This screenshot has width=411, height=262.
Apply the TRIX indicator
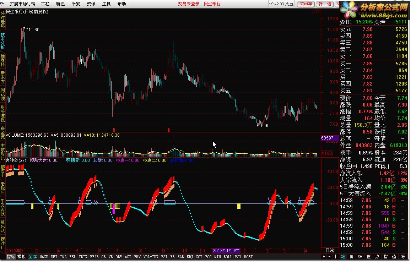[83, 257]
